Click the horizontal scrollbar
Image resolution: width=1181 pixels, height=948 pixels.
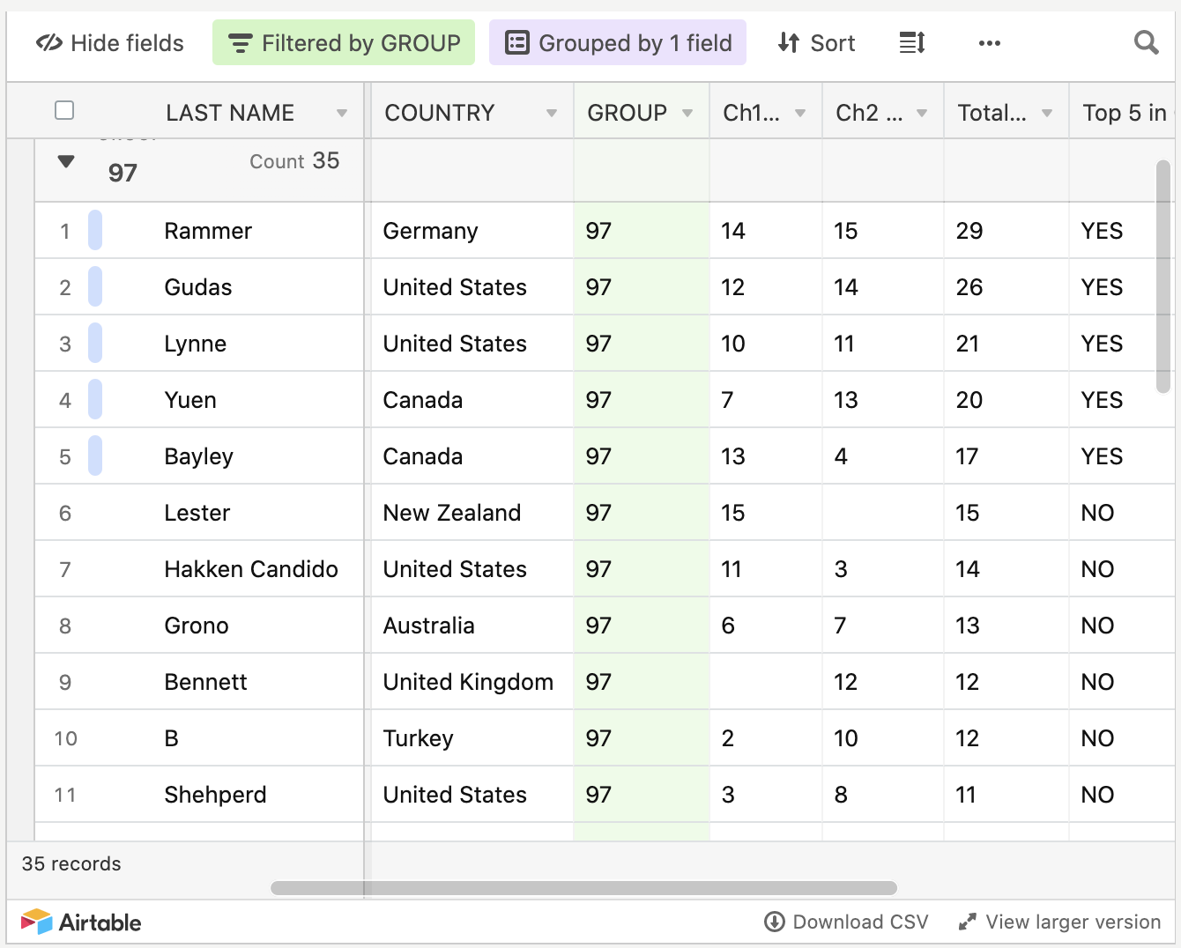tap(583, 887)
